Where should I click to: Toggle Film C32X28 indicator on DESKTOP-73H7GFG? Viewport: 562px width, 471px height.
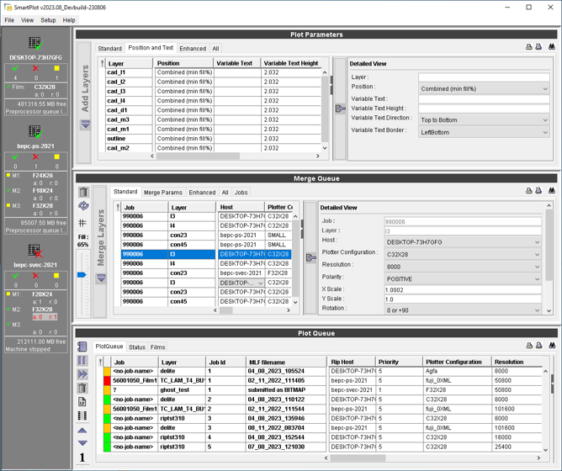8,87
